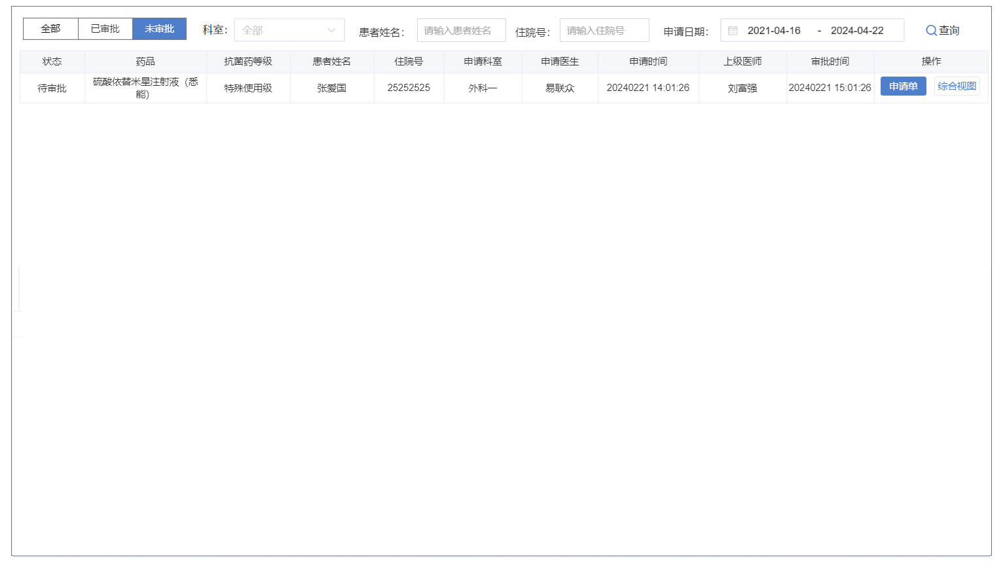Viewport: 1005px width, 565px height.
Task: Select patient name 张爱国
Action: click(332, 88)
